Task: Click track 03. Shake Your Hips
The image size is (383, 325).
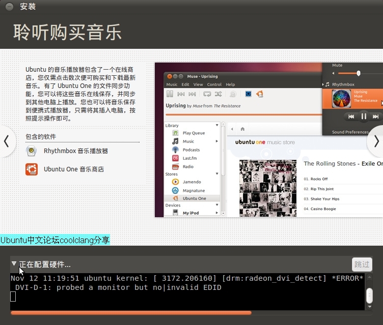Action: pos(321,199)
